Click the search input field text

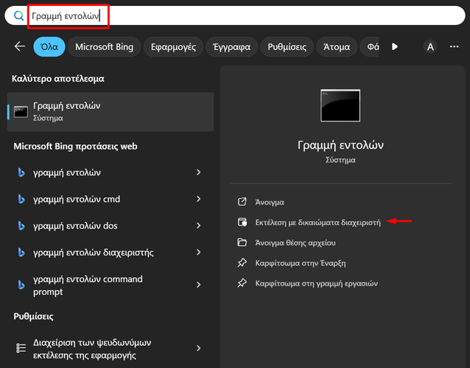[x=66, y=15]
